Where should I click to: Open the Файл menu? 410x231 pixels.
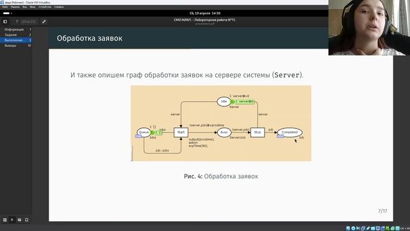(x=5, y=7)
